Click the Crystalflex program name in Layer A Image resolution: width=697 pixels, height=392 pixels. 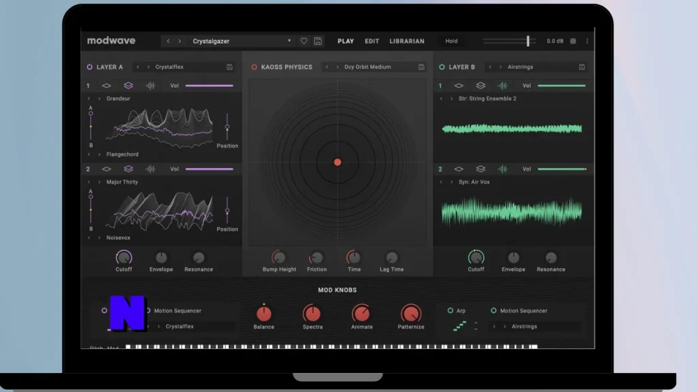click(x=169, y=67)
